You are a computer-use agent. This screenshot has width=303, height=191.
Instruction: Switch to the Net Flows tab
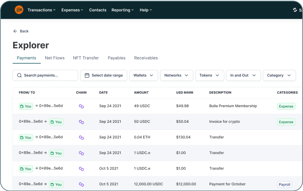point(55,58)
